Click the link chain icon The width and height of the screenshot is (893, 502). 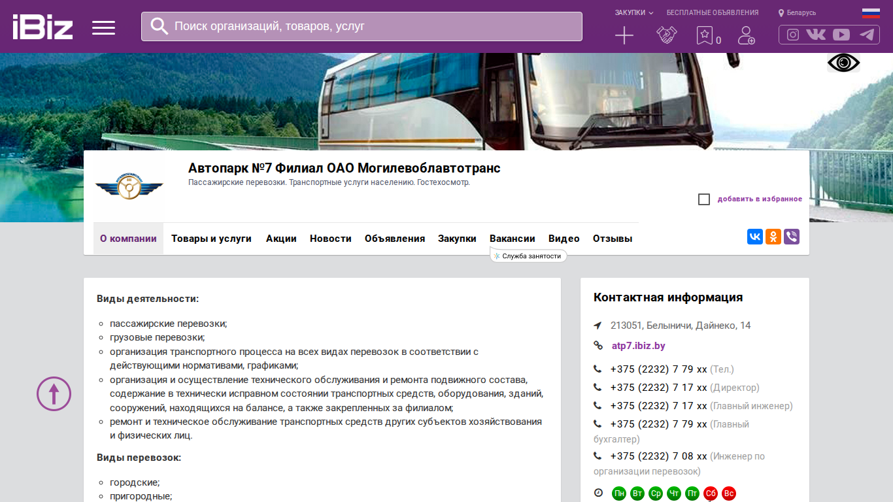pyautogui.click(x=598, y=346)
